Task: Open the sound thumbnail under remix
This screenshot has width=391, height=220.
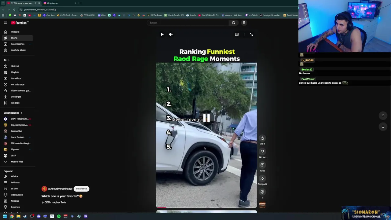Action: [x=262, y=204]
